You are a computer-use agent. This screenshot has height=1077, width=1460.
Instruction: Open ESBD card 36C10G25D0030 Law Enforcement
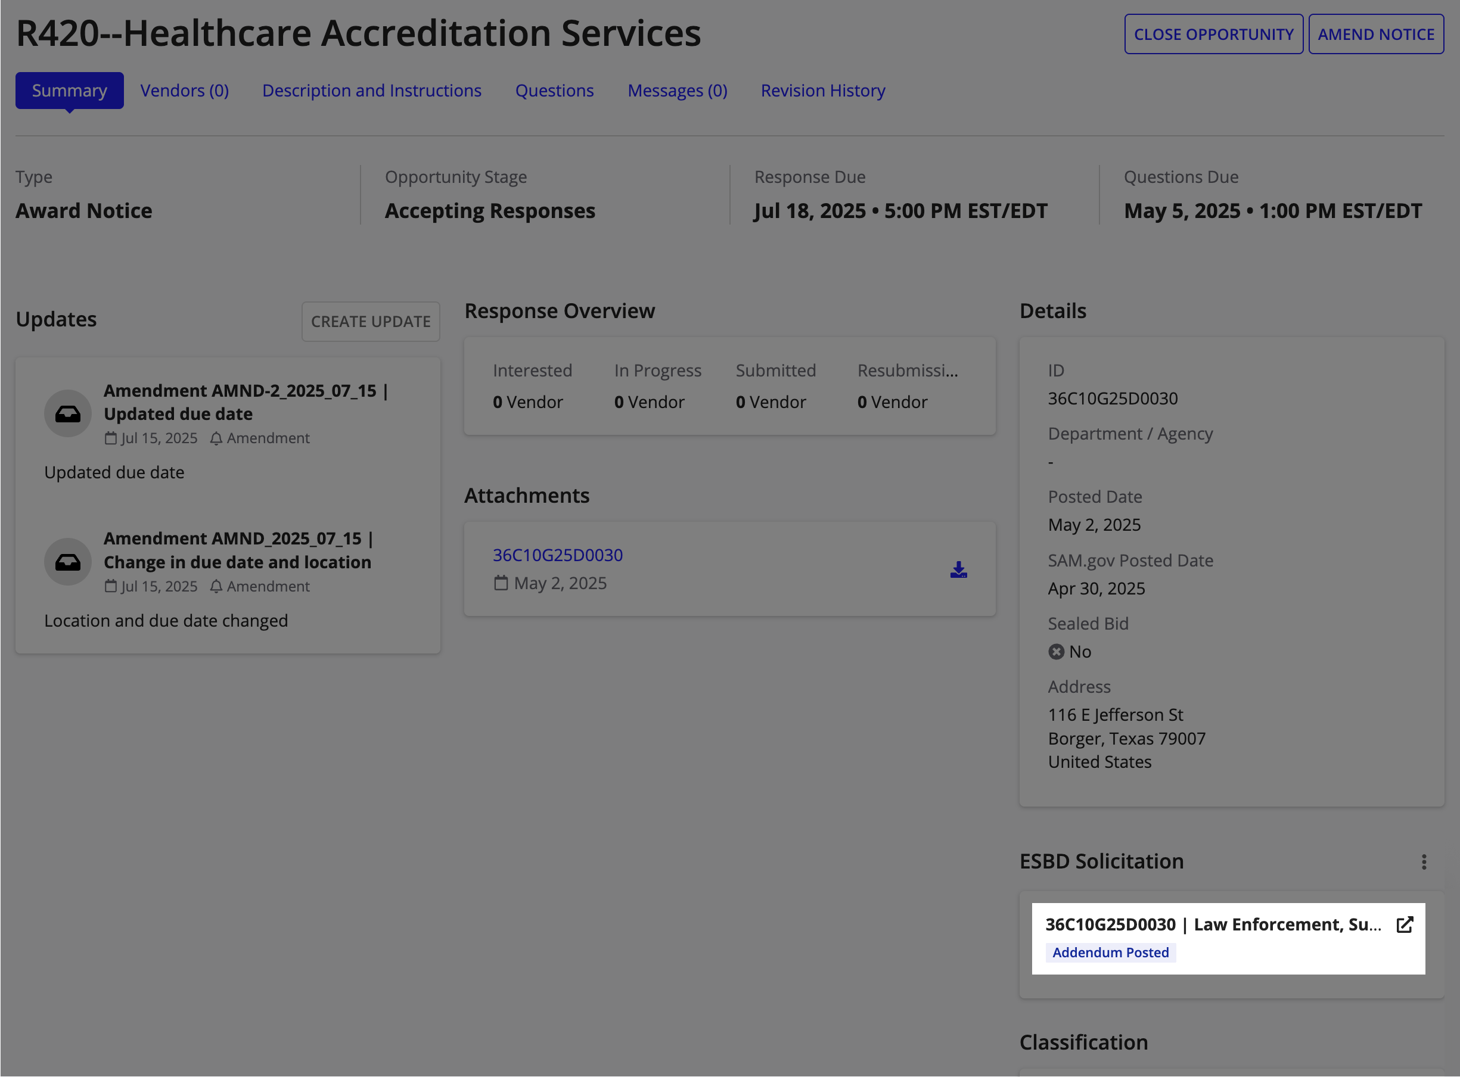(1213, 925)
